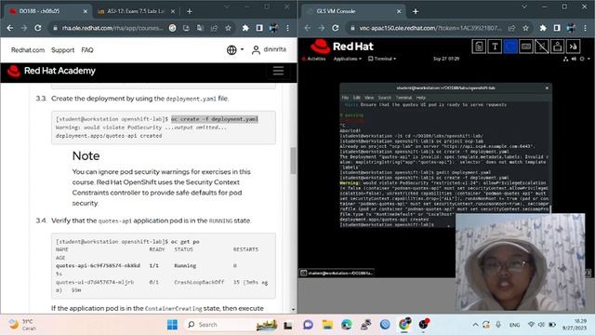Close the ASJ-12 Exam tab
595x335 pixels.
click(173, 11)
